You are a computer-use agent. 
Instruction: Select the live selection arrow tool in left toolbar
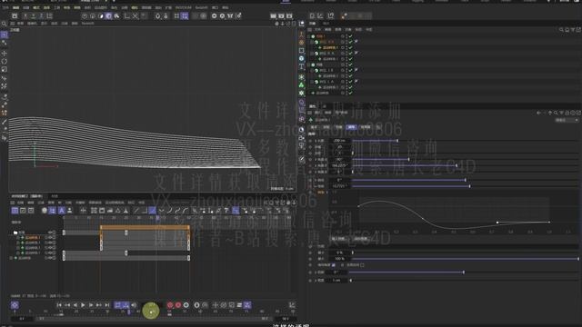point(4,35)
